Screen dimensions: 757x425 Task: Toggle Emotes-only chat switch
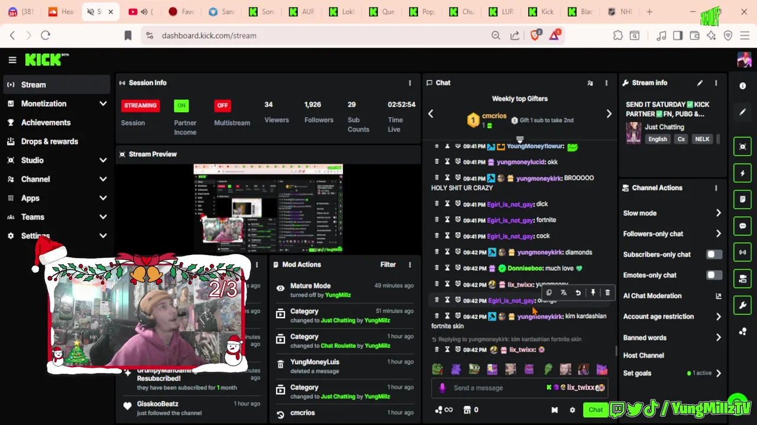(x=714, y=275)
